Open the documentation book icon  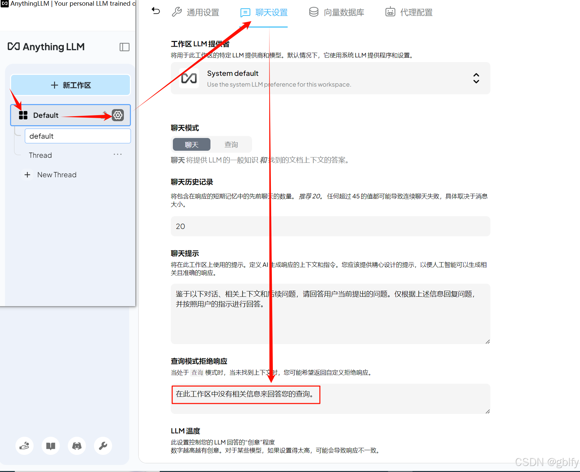point(51,446)
